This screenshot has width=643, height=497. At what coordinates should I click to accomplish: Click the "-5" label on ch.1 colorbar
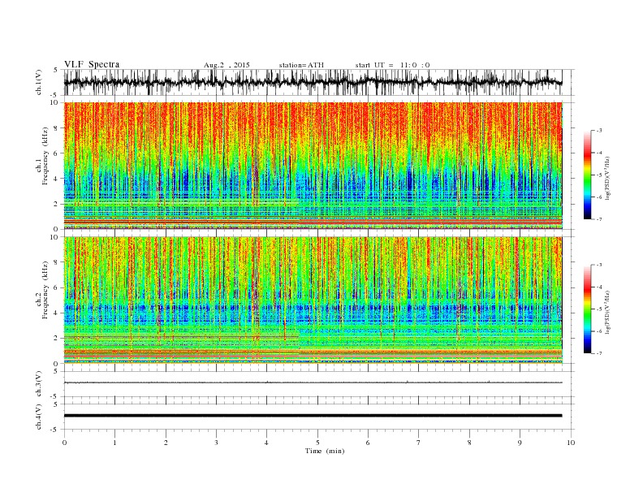pyautogui.click(x=599, y=175)
